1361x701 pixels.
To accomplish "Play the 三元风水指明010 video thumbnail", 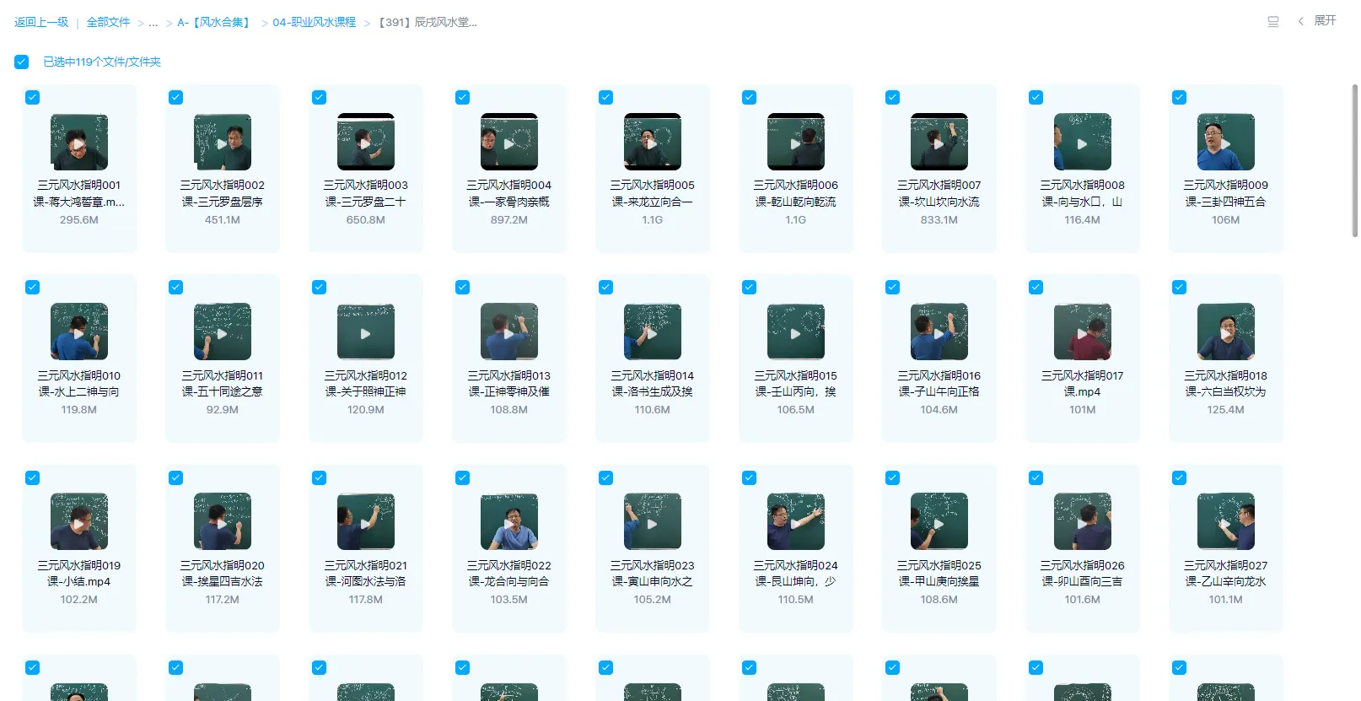I will tap(79, 332).
